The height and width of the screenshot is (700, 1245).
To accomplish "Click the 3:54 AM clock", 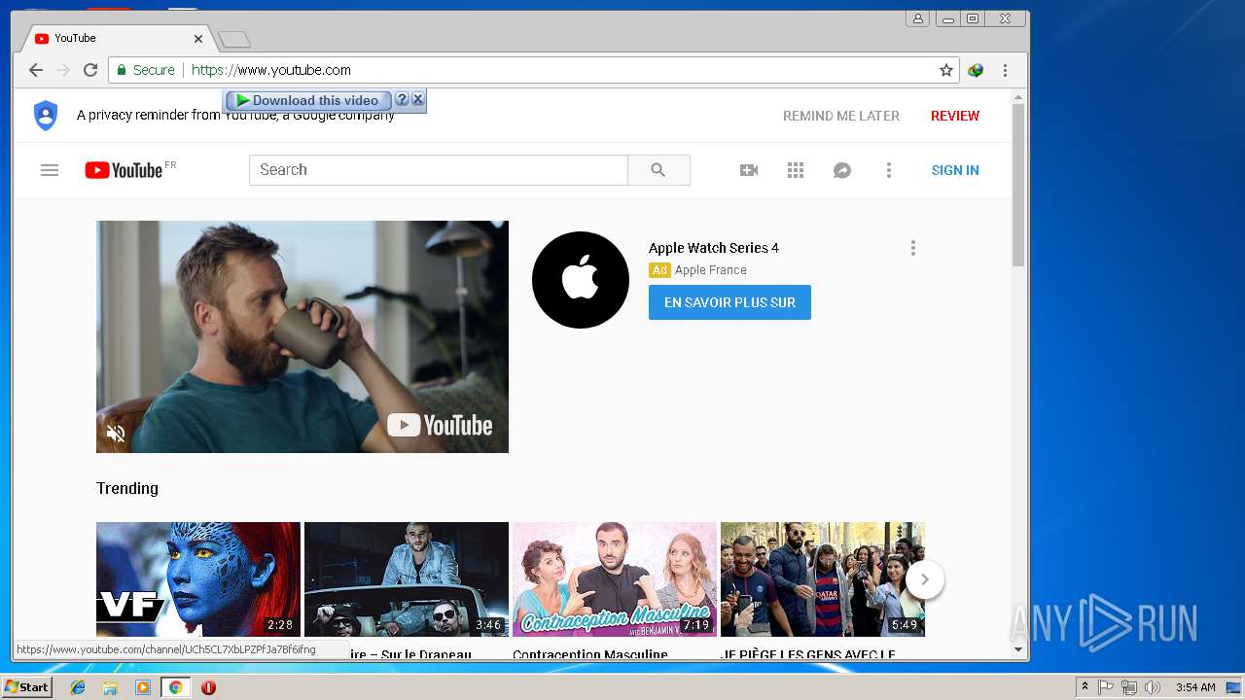I will tap(1195, 687).
